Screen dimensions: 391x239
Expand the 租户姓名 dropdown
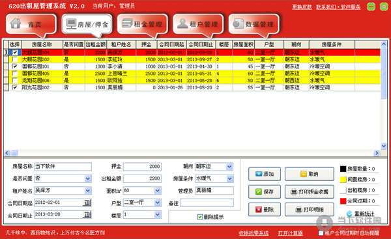click(x=88, y=191)
